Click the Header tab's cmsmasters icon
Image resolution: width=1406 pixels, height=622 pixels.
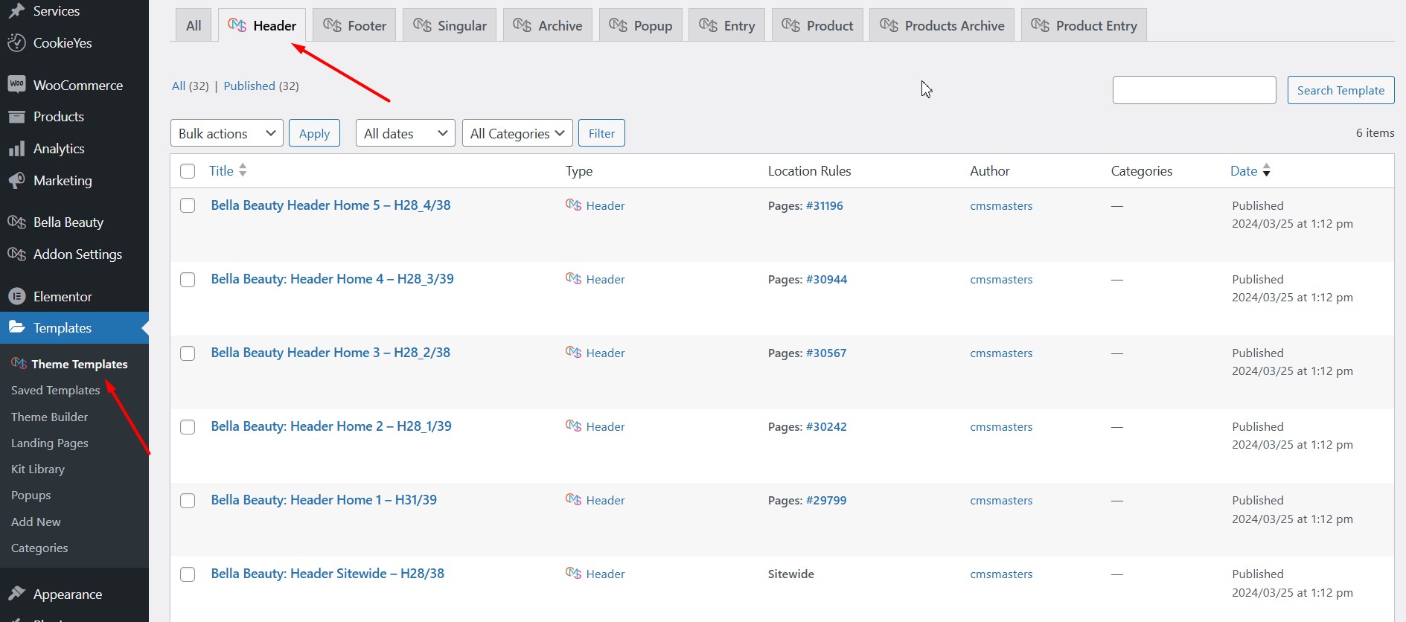point(237,25)
